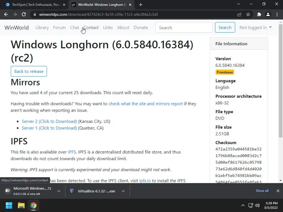Open the Links nav item

click(108, 28)
